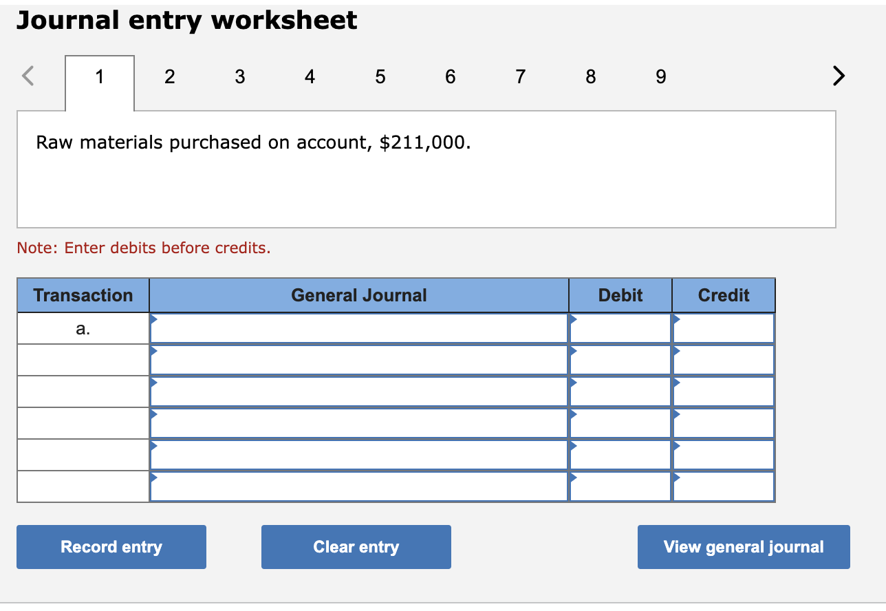
Task: Click the Credit cell arrow in the third row
Action: point(676,382)
